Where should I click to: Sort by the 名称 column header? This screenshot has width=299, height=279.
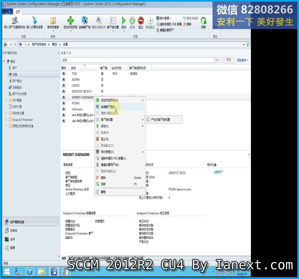pos(85,68)
